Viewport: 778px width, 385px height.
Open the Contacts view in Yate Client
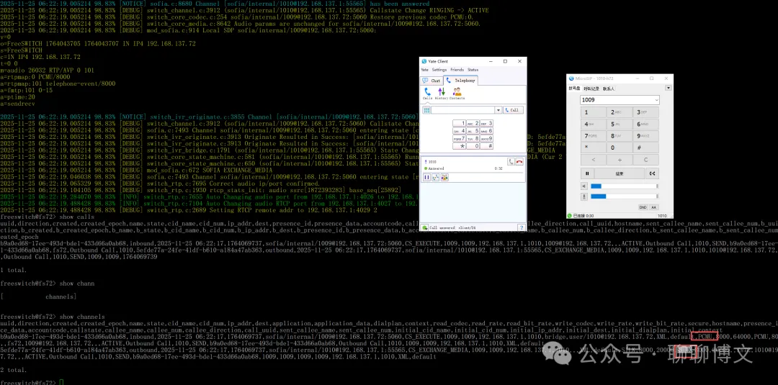(457, 94)
